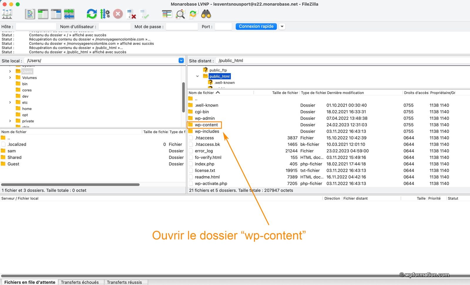Click the Nom d'utilisateur input field

(115, 26)
